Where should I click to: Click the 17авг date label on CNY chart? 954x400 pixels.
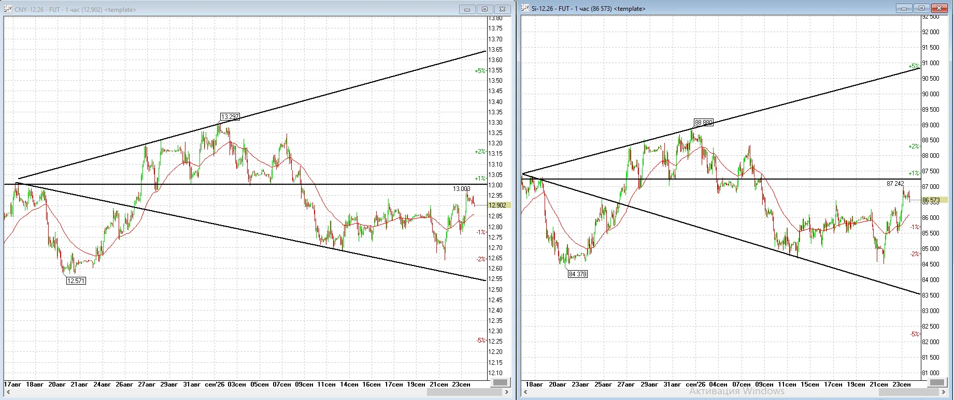[x=12, y=384]
